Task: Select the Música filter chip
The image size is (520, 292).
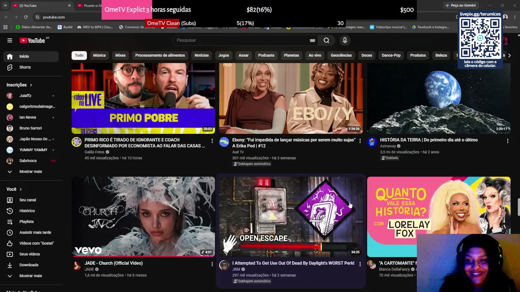Action: pos(99,56)
